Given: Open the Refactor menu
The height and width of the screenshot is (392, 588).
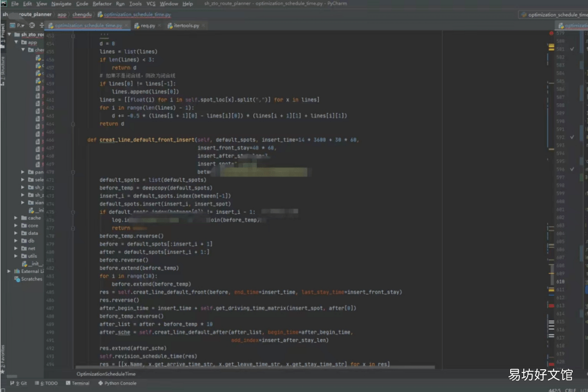Looking at the screenshot, I should pyautogui.click(x=102, y=4).
